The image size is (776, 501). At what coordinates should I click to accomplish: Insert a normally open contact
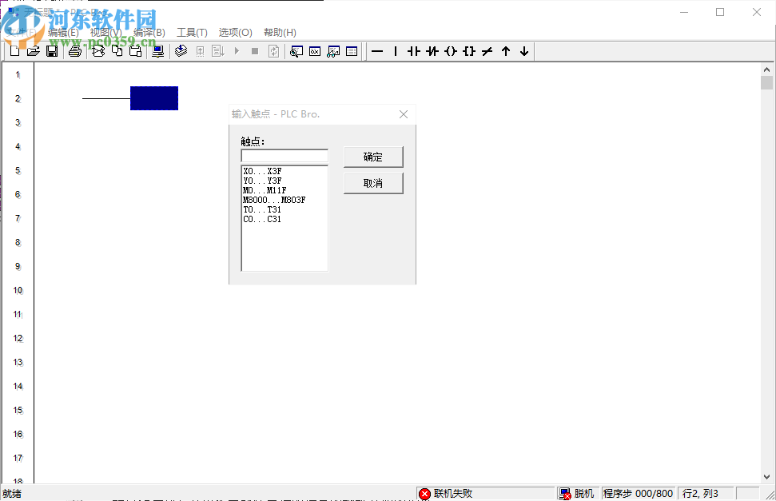coord(414,51)
